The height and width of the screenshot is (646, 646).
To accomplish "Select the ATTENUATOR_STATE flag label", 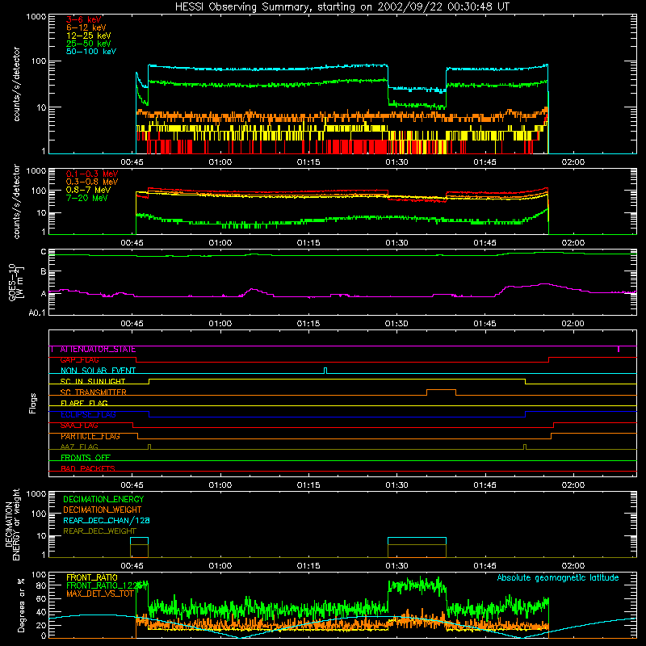I will 98,350.
